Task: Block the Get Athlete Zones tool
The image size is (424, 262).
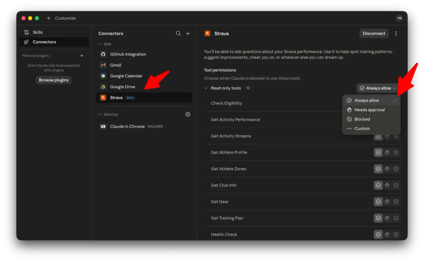Action: pos(396,169)
